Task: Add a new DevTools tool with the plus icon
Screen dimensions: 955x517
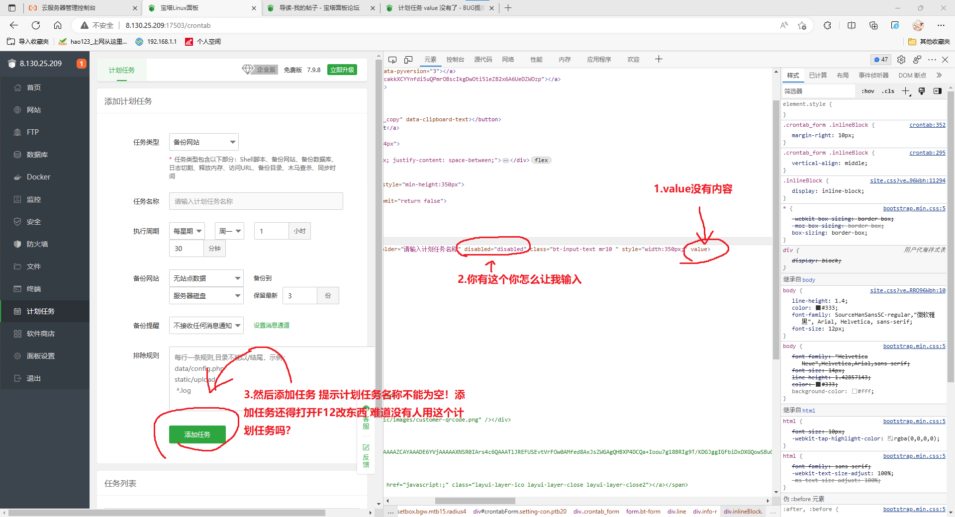Action: click(x=659, y=59)
